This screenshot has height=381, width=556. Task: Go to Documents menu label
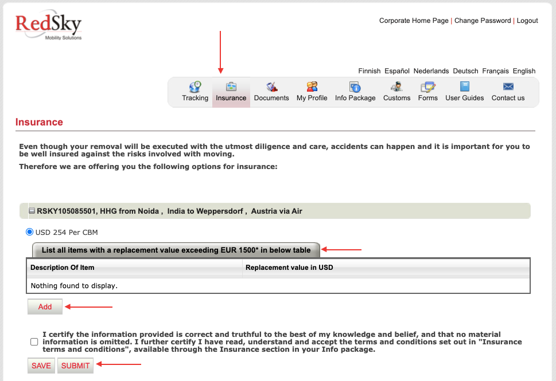(271, 98)
